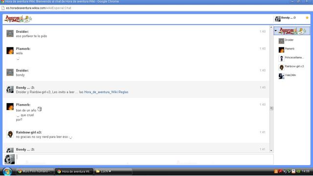Click own avatar next to message input
The width and height of the screenshot is (313, 176).
(10, 159)
